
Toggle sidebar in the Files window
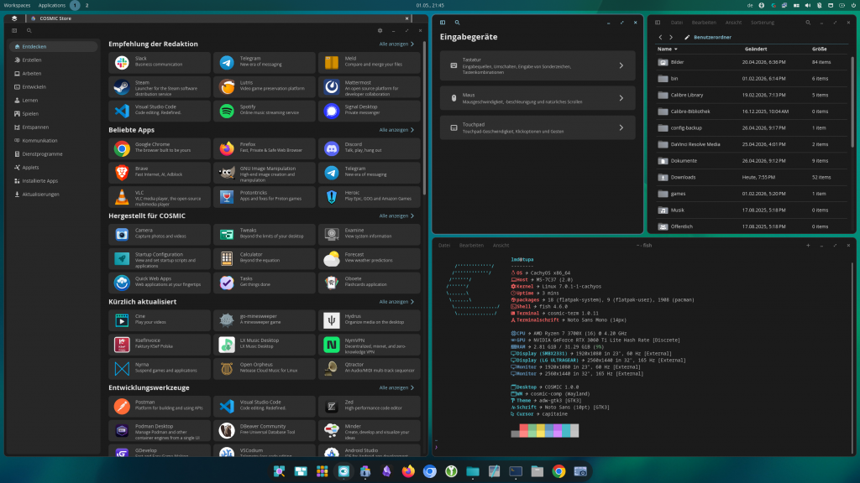click(x=658, y=23)
